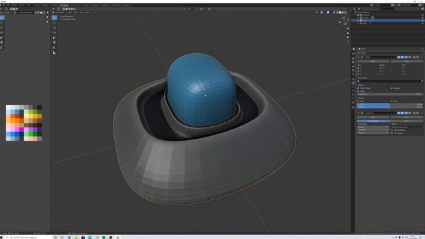Click the red X axis on navigation gizmo
This screenshot has height=239, width=425.
(345, 24)
